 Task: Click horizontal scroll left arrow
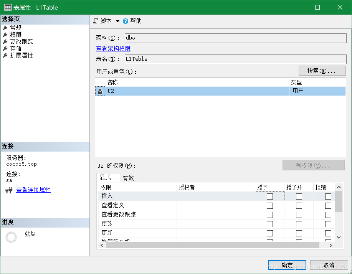click(102, 246)
